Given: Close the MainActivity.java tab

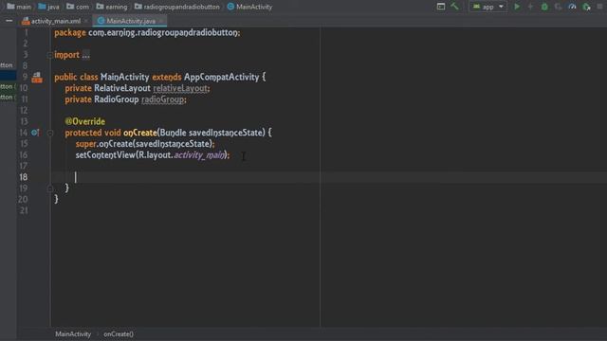Looking at the screenshot, I should click(x=161, y=21).
